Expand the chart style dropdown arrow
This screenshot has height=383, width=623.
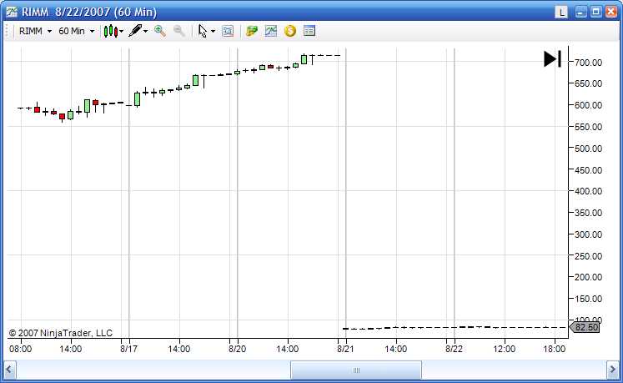click(122, 31)
